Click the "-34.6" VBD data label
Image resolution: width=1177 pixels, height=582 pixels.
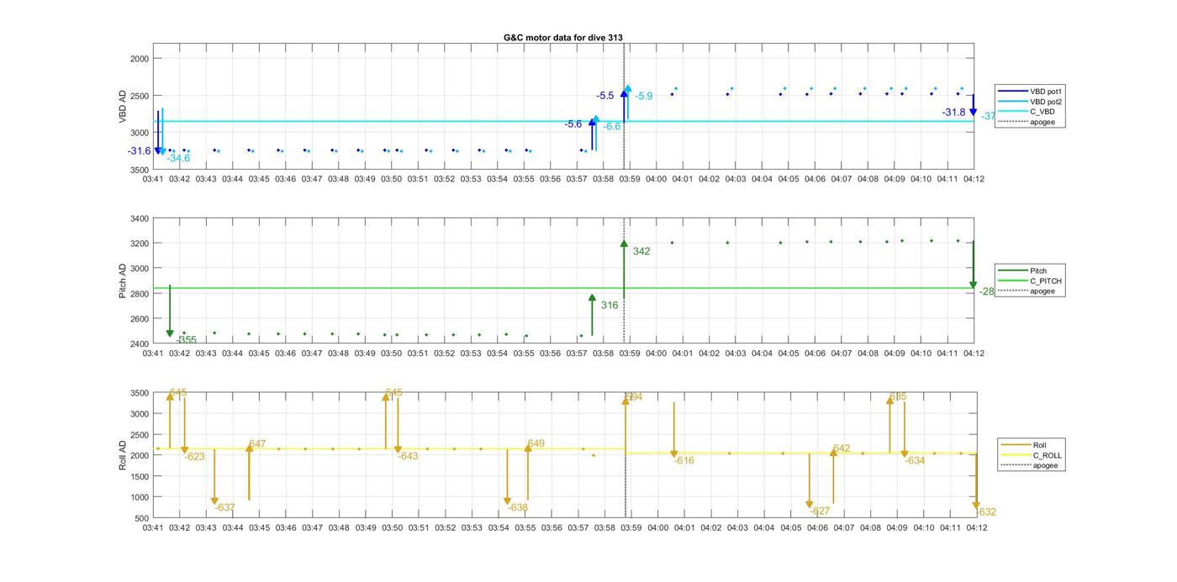(x=178, y=158)
